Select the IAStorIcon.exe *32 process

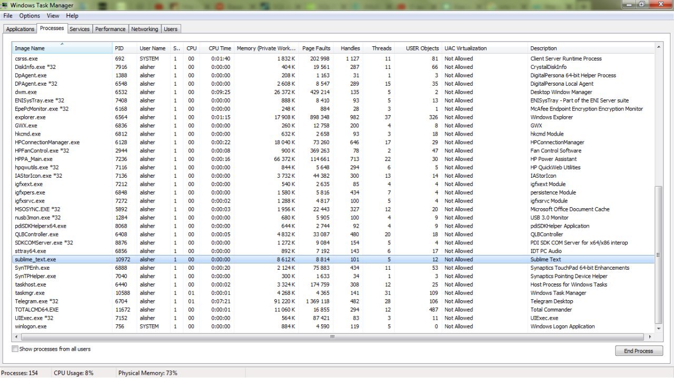pos(333,176)
